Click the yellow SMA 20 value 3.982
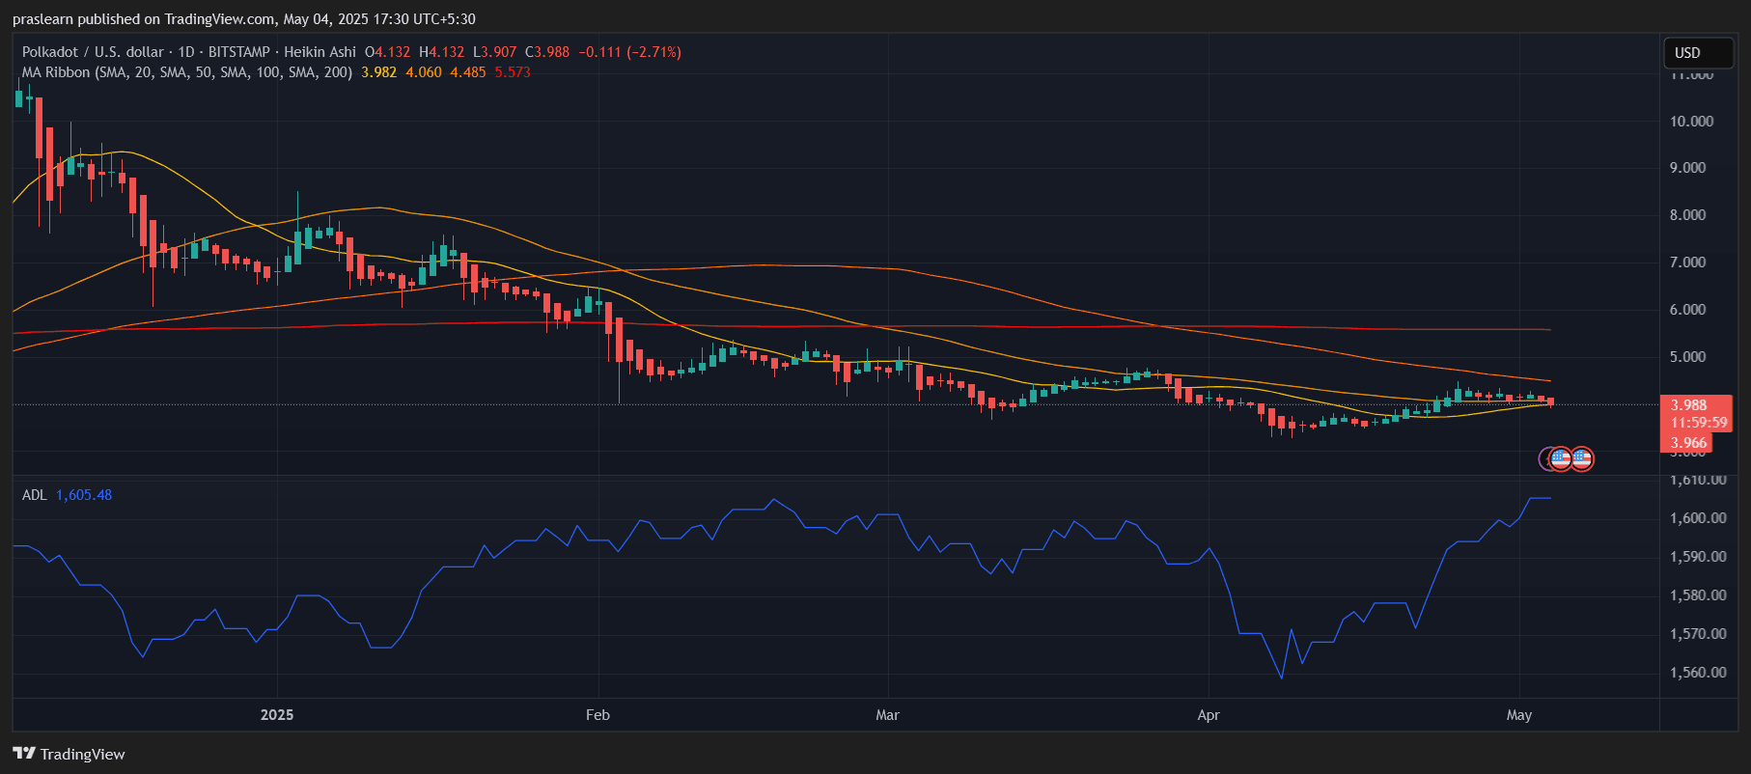This screenshot has height=774, width=1751. [378, 72]
